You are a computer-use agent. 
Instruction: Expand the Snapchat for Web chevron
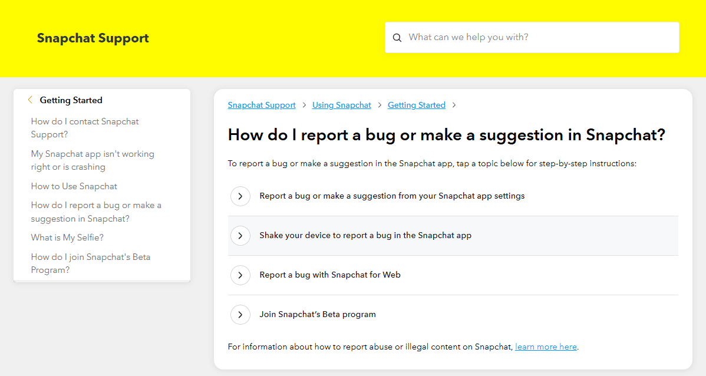[240, 275]
